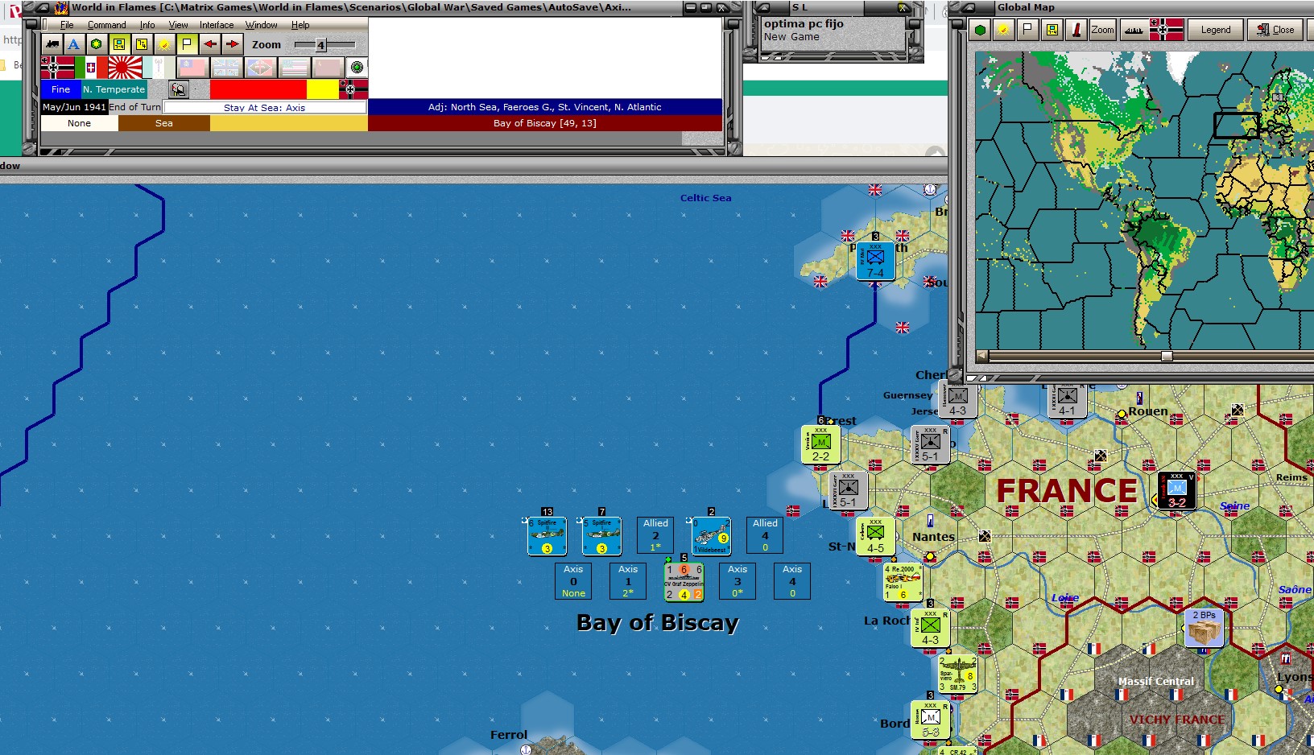This screenshot has width=1314, height=755.
Task: Select the CV Graf Zeppelin carrier unit
Action: [684, 581]
